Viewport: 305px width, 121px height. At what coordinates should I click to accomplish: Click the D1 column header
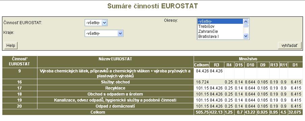295,65
